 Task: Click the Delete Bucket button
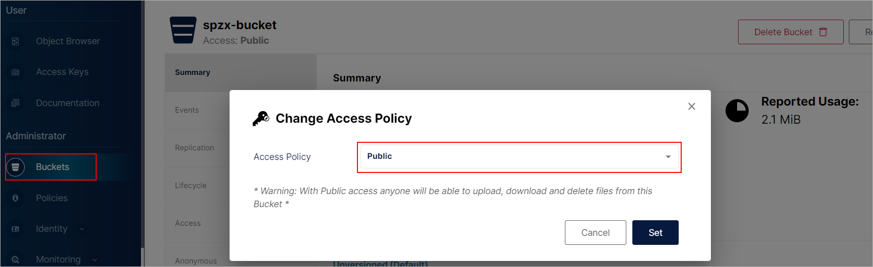(791, 32)
